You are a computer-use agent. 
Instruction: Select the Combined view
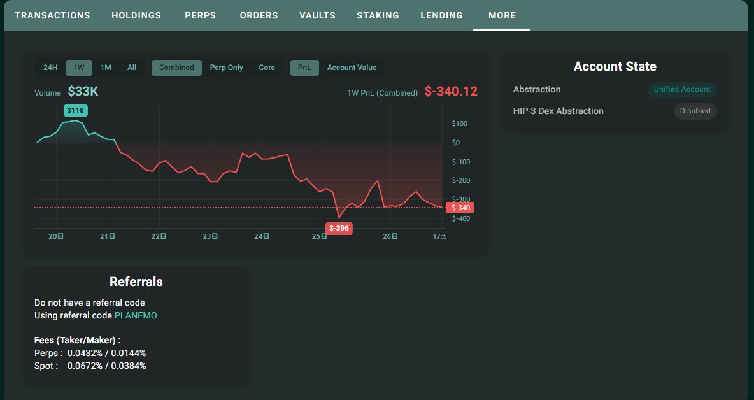176,68
